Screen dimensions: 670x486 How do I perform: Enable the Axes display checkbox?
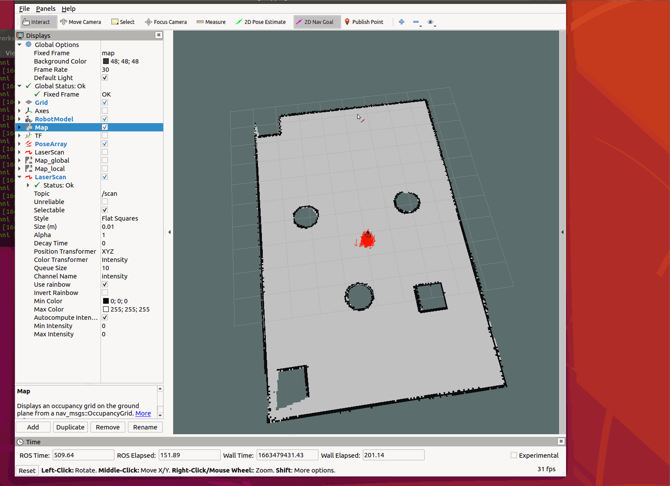(105, 111)
